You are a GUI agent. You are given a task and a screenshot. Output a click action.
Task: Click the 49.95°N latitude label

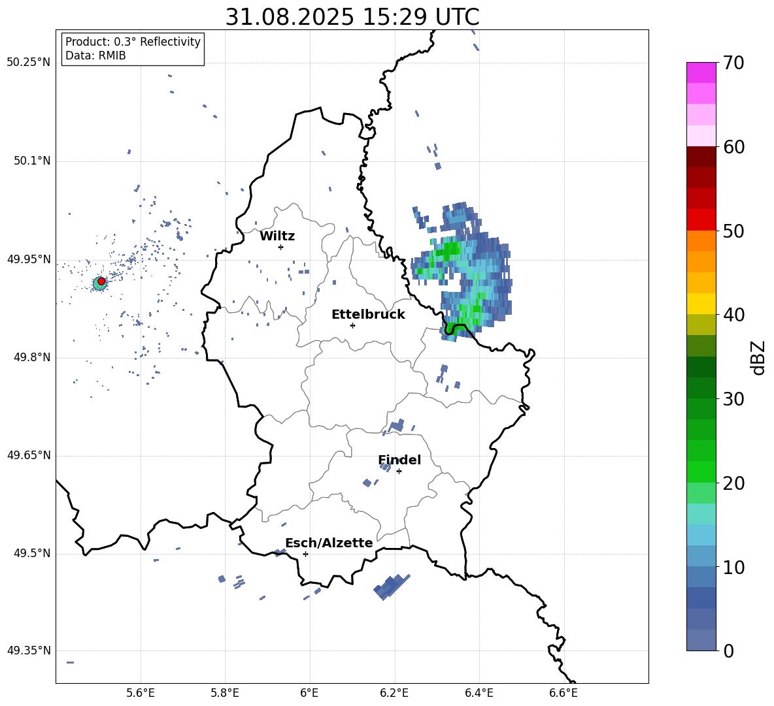(29, 259)
